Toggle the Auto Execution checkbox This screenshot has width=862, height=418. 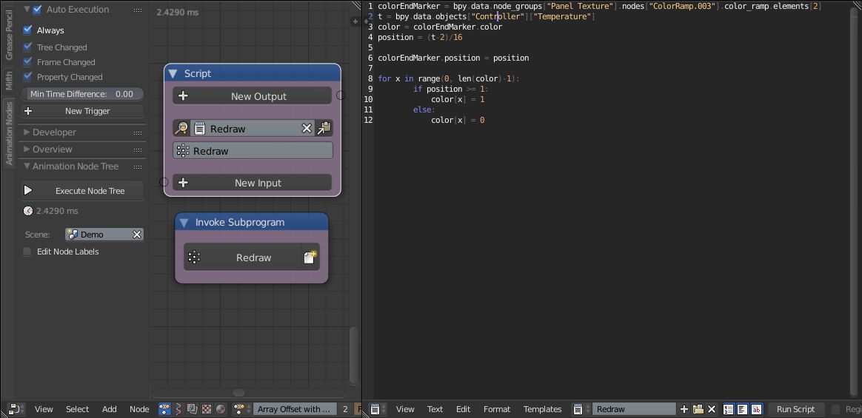click(37, 10)
